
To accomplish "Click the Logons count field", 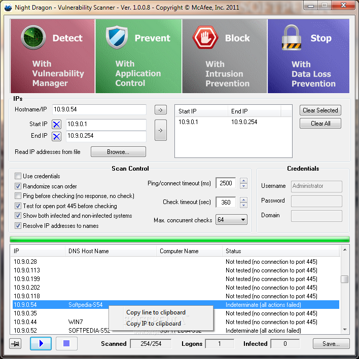I will [220, 344].
